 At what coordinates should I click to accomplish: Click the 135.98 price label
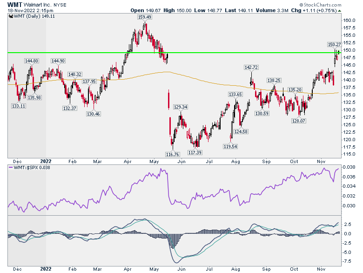click(34, 97)
